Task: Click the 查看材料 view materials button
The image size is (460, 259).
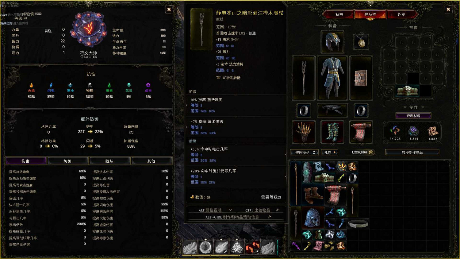Action: point(413,116)
